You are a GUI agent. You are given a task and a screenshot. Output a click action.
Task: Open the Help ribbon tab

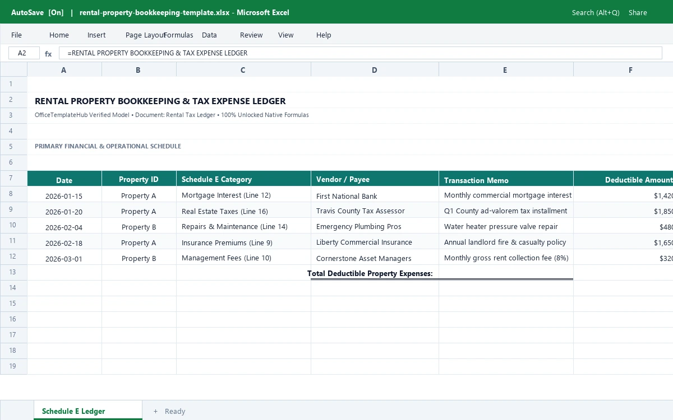[324, 35]
